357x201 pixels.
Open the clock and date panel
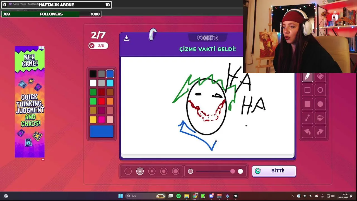click(x=342, y=196)
